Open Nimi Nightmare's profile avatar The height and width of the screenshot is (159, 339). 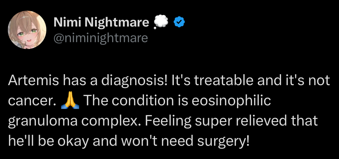tap(27, 30)
